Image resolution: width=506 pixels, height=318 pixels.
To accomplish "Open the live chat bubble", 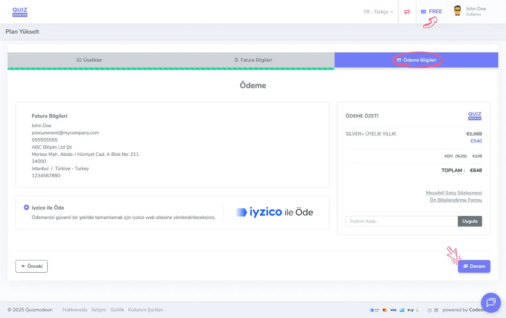I will (490, 302).
